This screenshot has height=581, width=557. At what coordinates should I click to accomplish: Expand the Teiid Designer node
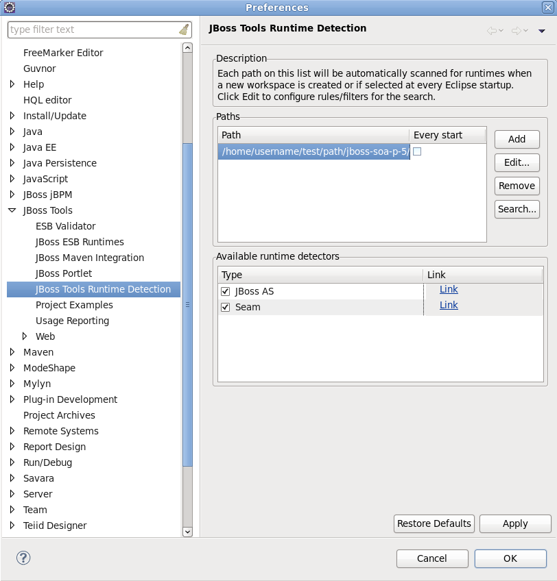coord(12,525)
